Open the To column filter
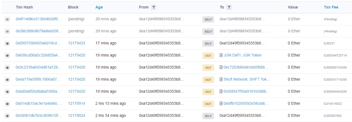 tap(229, 7)
